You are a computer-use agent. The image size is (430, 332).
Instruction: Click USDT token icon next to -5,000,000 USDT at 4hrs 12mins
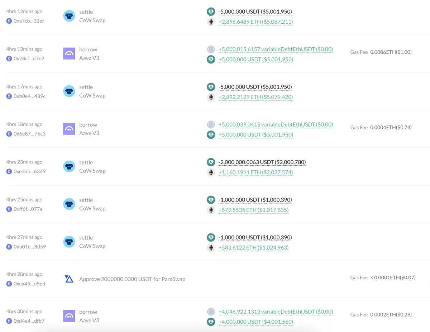(211, 12)
